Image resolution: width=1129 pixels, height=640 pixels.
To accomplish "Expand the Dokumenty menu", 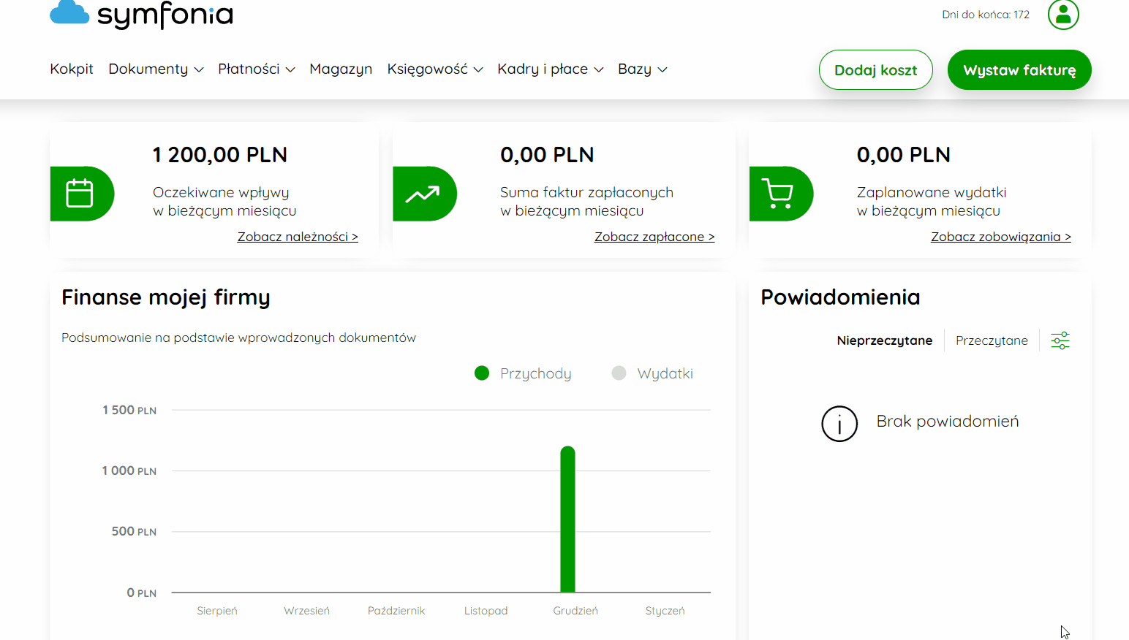I will coord(156,69).
